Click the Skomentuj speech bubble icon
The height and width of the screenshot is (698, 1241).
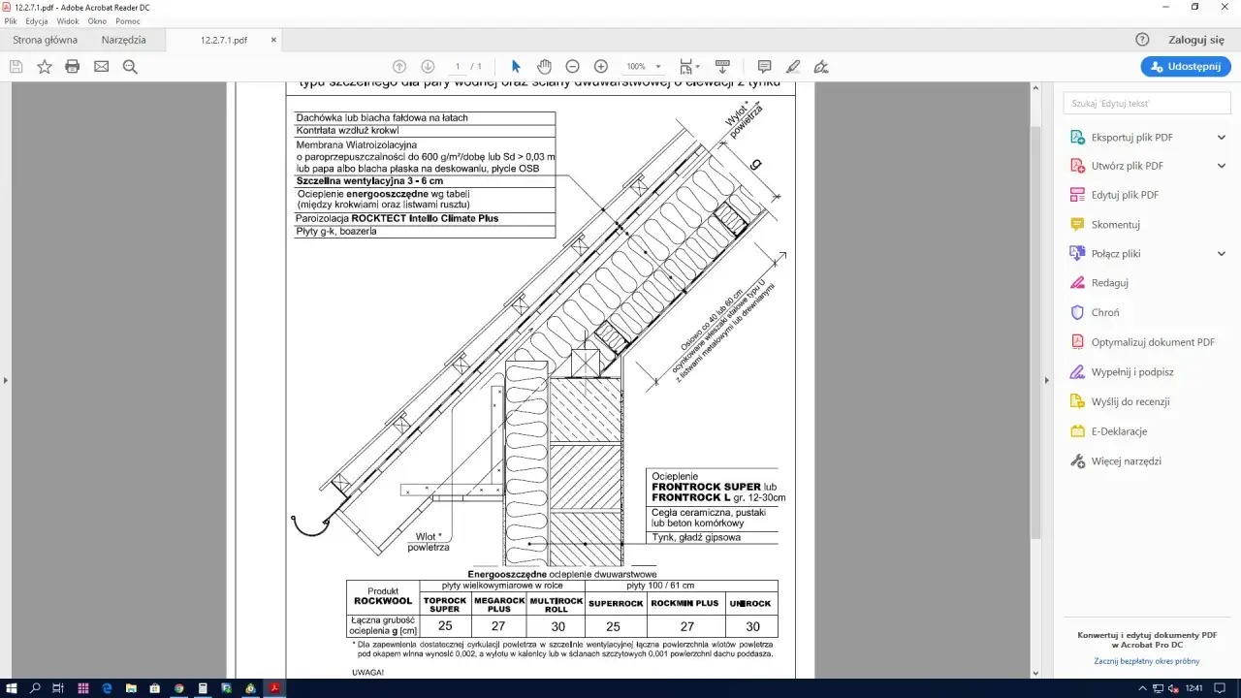(1077, 224)
